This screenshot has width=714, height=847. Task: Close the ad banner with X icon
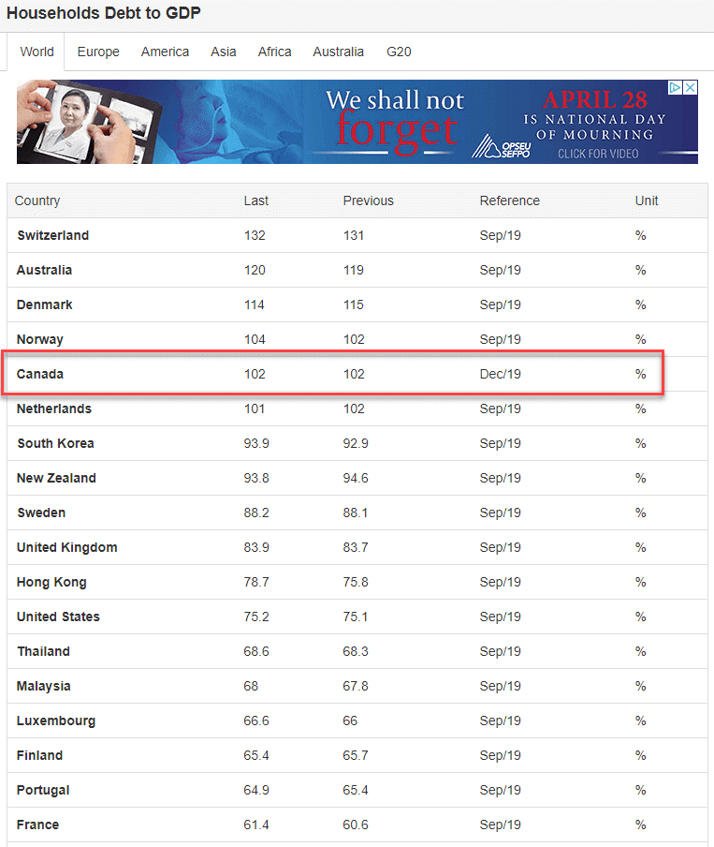[x=691, y=87]
